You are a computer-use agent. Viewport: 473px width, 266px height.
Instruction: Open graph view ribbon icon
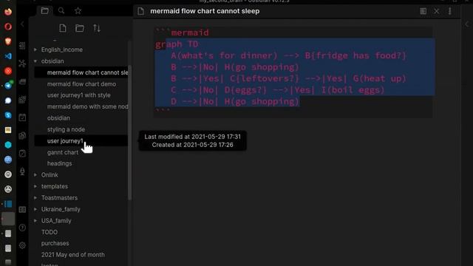[x=22, y=64]
